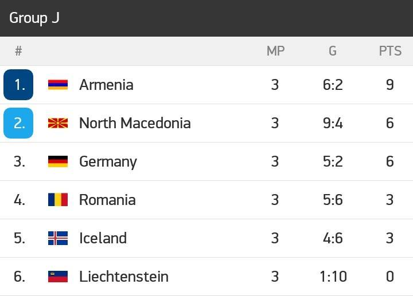This screenshot has width=413, height=296.
Task: Open the Iceland team page
Action: (x=103, y=238)
